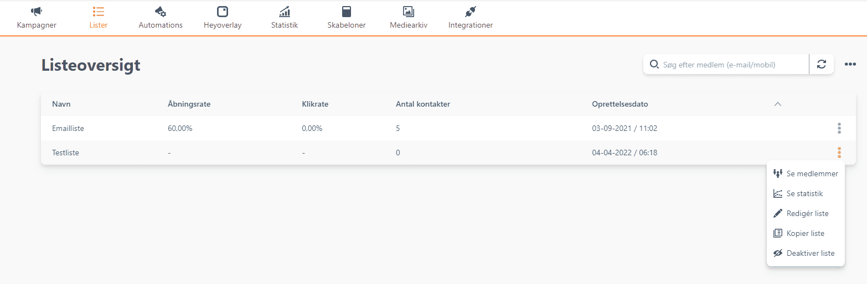Open the Kampagner megaphone icon

pos(37,12)
